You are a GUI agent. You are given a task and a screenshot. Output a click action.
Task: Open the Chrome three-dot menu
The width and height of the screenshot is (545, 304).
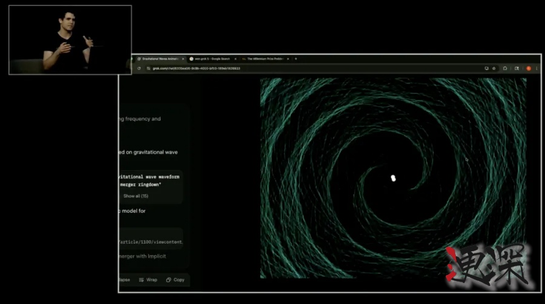coord(537,68)
